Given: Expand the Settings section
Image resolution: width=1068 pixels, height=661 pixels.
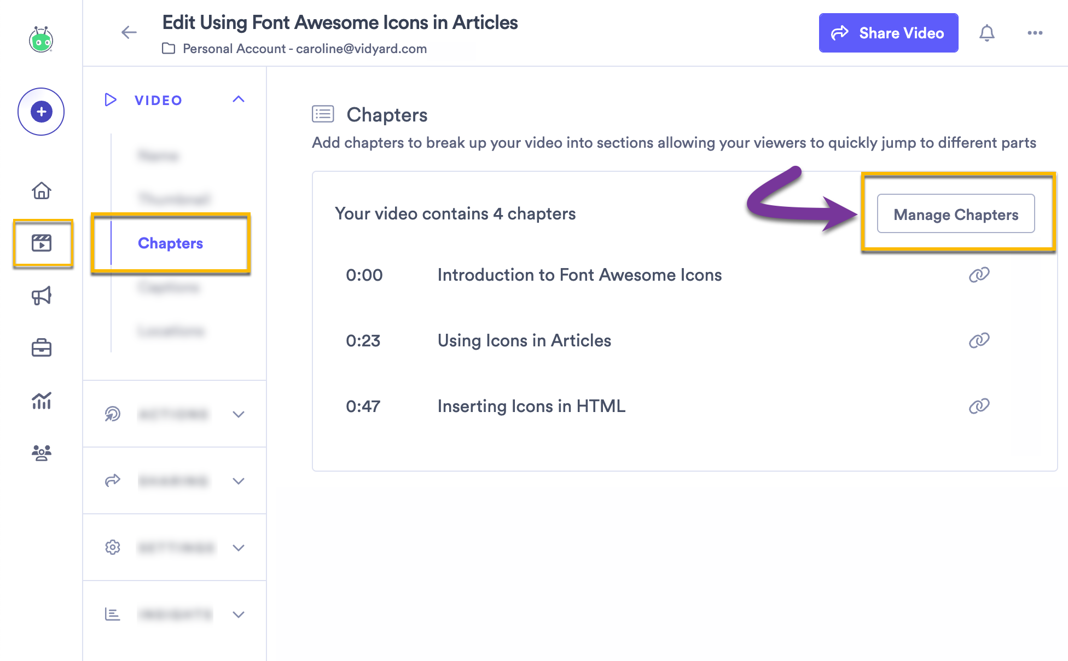Looking at the screenshot, I should click(238, 547).
